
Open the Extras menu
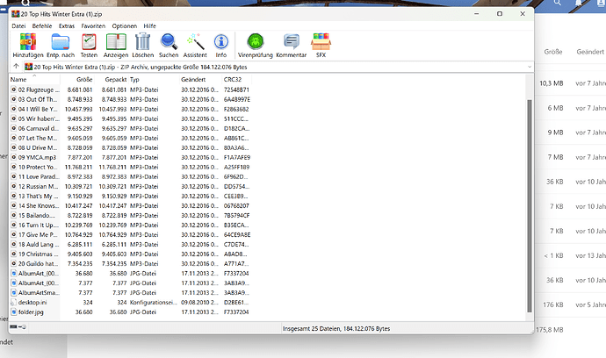[67, 25]
